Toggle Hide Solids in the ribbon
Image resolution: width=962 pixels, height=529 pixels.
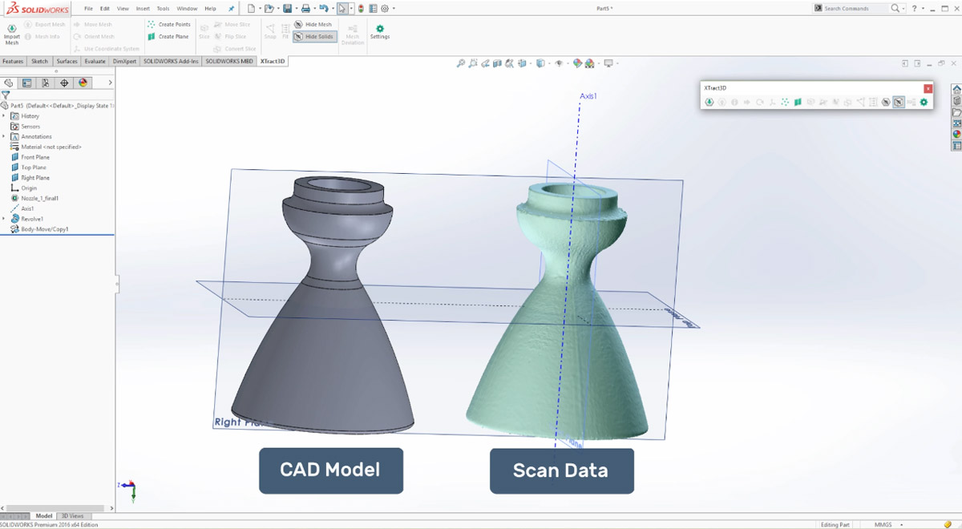314,36
